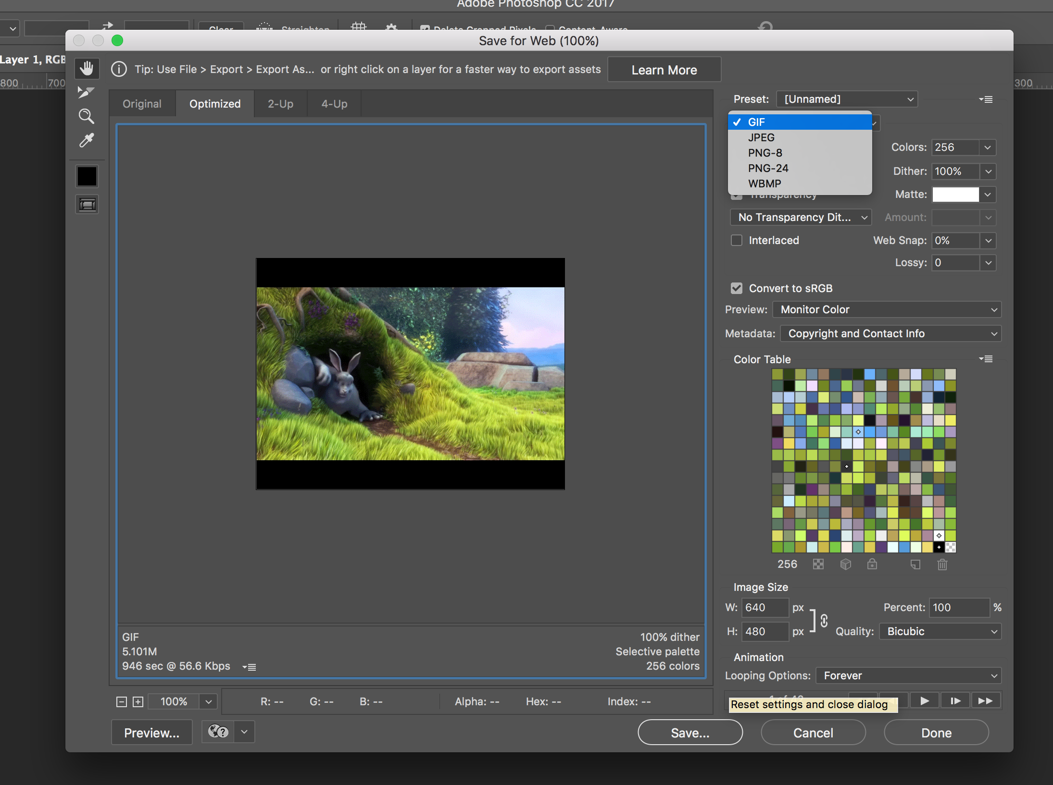This screenshot has height=785, width=1053.
Task: Switch to the Original tab
Action: point(142,104)
